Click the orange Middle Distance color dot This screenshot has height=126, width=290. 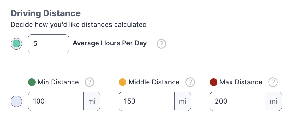pyautogui.click(x=123, y=82)
